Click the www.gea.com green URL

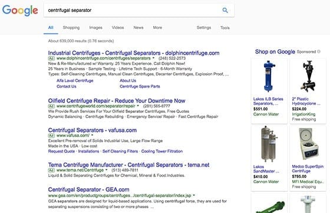click(x=120, y=196)
